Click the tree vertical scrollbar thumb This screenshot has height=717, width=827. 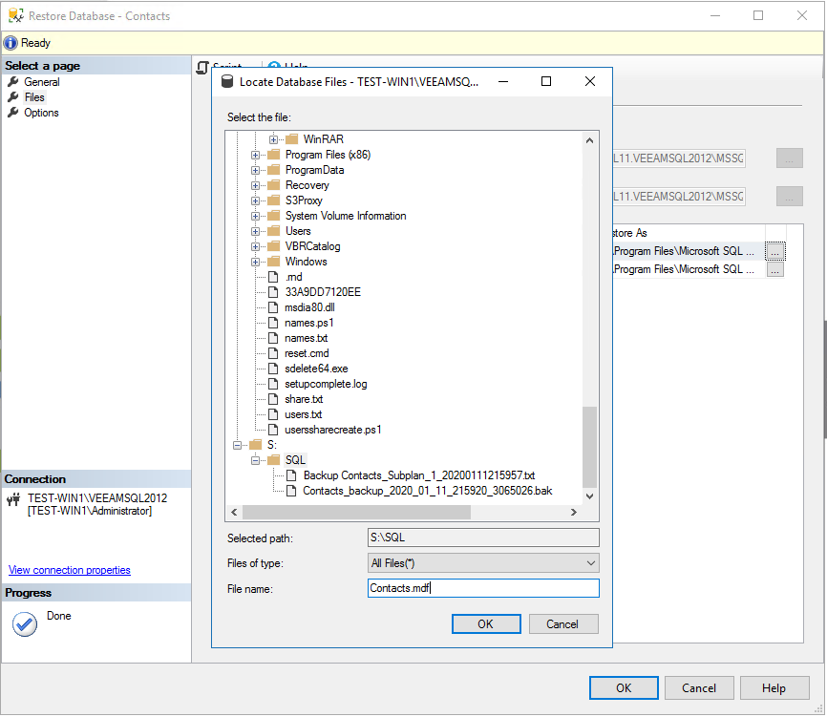(589, 447)
